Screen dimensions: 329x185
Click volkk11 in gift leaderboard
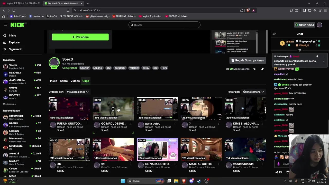pos(290,42)
